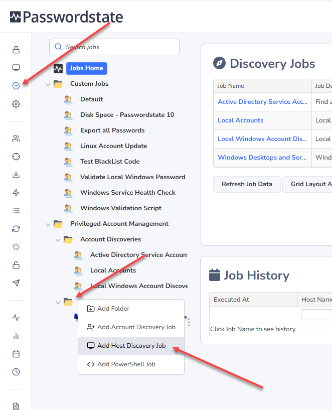
Task: Select Test BlackList Code job
Action: 110,162
